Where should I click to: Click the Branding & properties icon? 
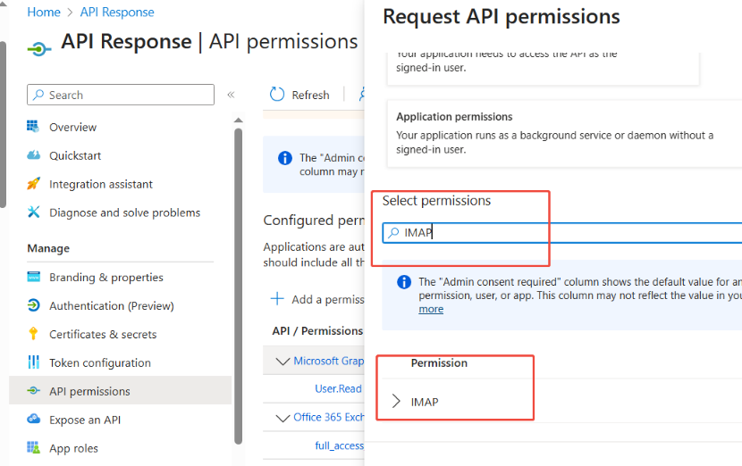tap(34, 277)
